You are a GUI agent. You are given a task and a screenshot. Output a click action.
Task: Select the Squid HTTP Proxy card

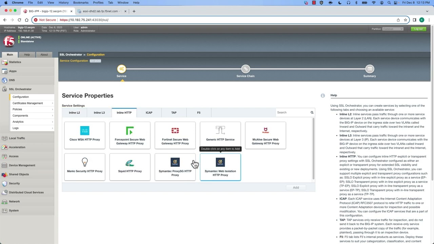(x=130, y=167)
